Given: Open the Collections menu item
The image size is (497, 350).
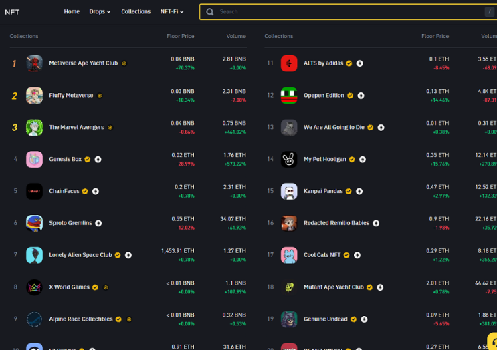Looking at the screenshot, I should pyautogui.click(x=136, y=12).
